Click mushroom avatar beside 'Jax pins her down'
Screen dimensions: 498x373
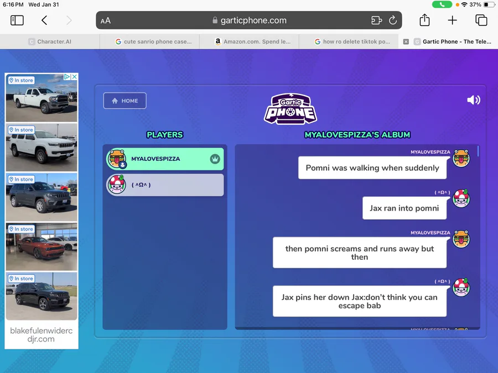[461, 287]
